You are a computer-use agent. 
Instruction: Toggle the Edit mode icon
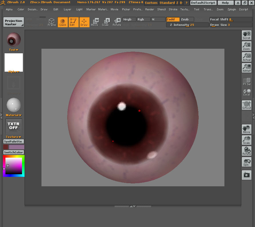pos(73,22)
